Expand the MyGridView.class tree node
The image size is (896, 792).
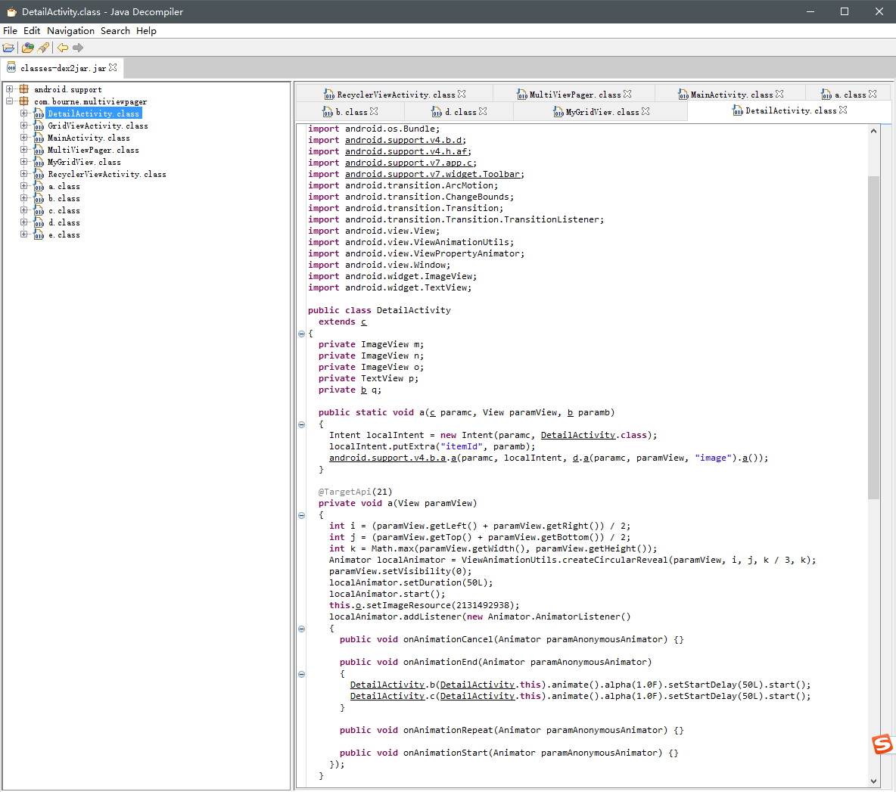pos(24,162)
